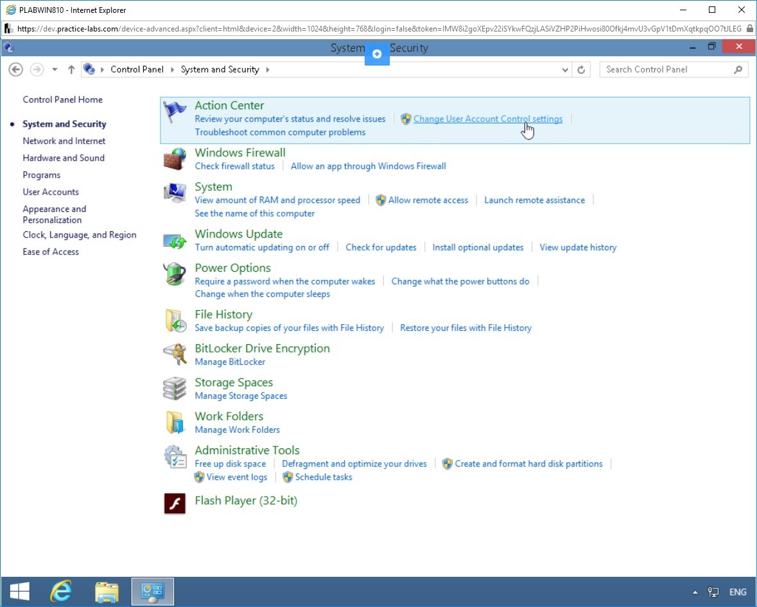This screenshot has height=607, width=757.
Task: Click the Back navigation arrow
Action: coord(16,69)
